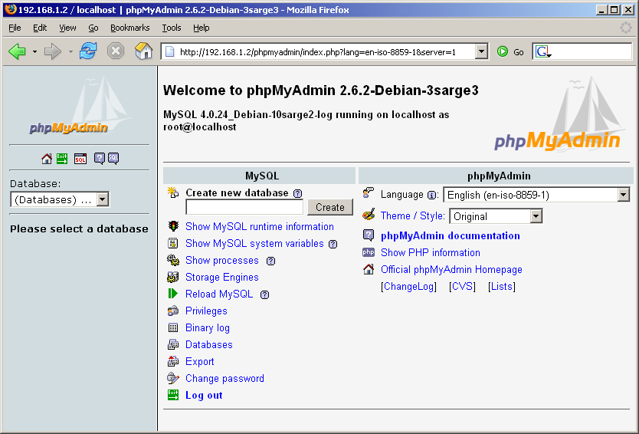The width and height of the screenshot is (639, 434).
Task: Click Change password pencil icon
Action: [x=173, y=379]
